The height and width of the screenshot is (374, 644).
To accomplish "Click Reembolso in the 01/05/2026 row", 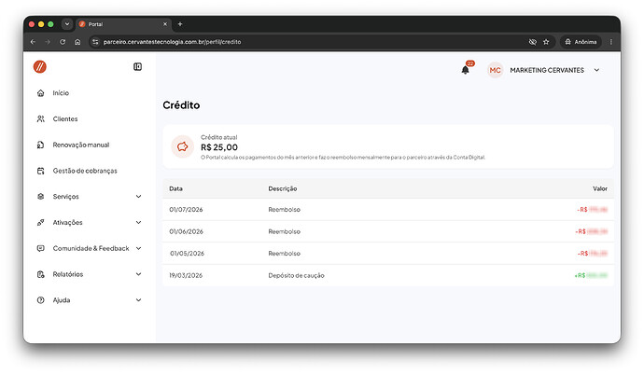I will [285, 254].
